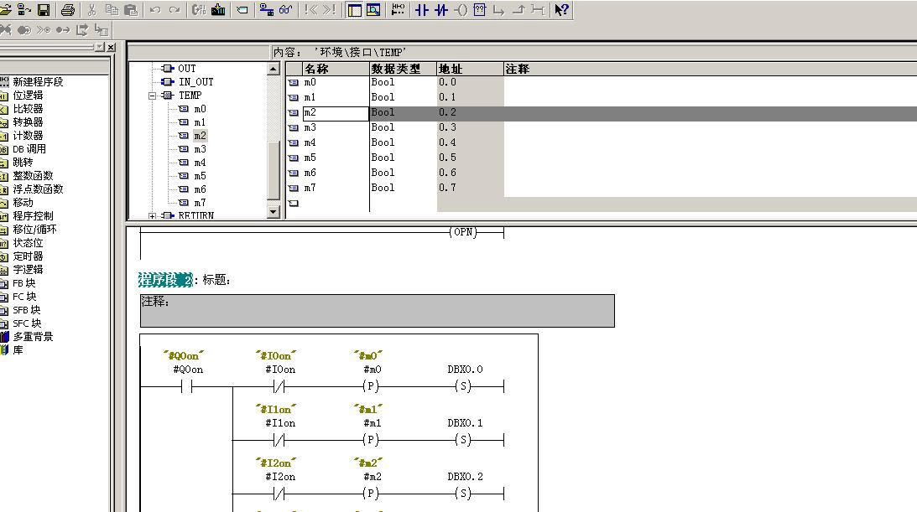Click the new network toolbar icon

coord(398,10)
